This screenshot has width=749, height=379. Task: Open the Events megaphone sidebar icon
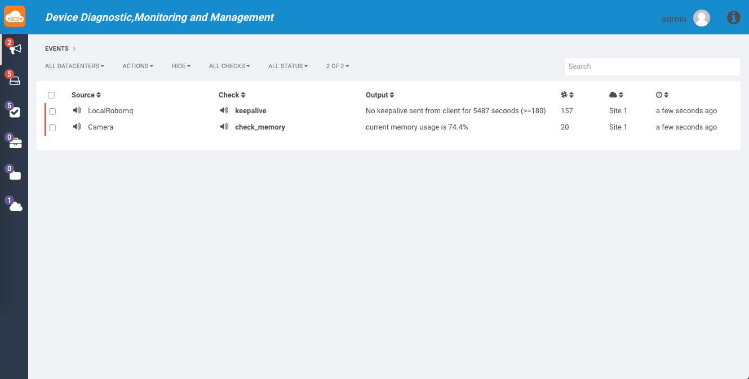click(15, 49)
